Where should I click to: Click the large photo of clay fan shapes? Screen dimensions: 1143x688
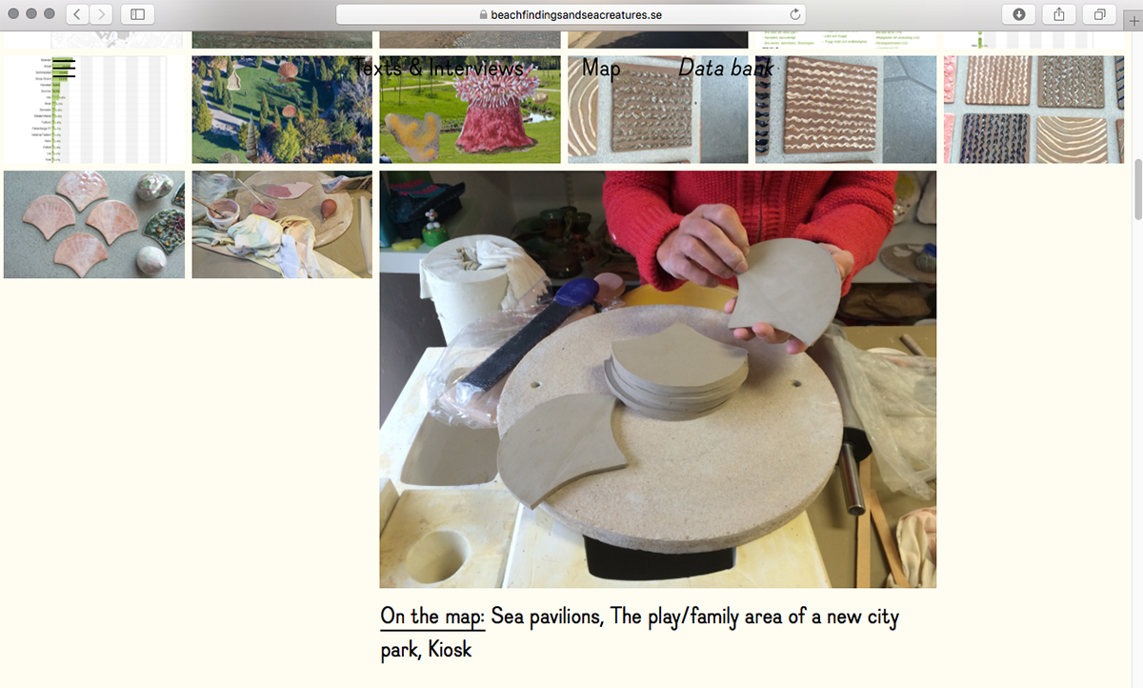point(658,379)
